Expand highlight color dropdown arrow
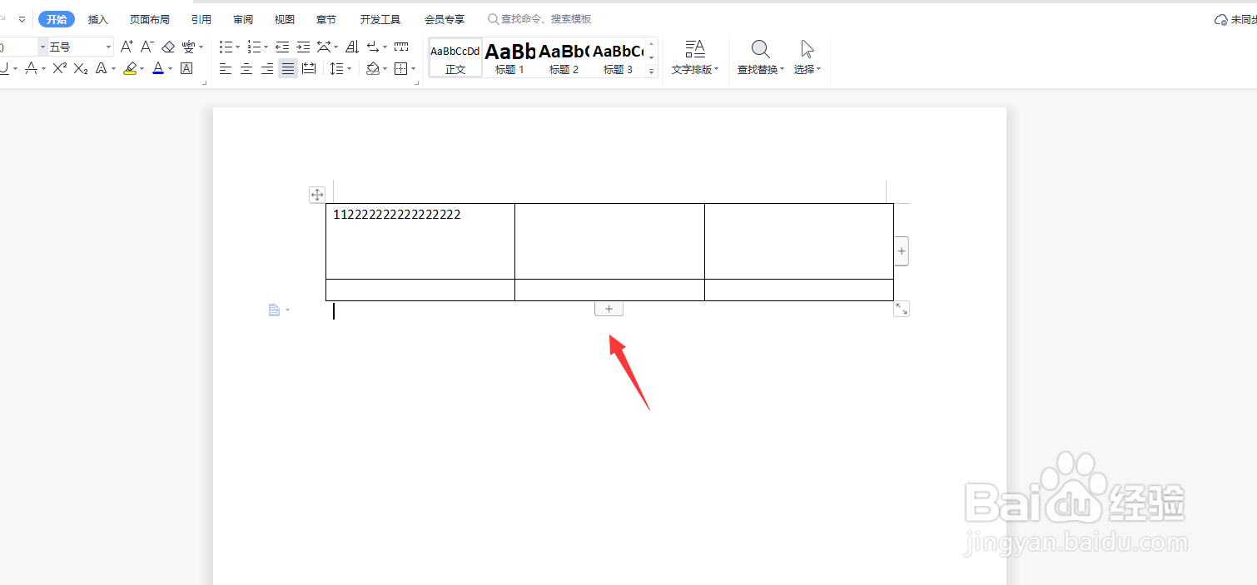Viewport: 1257px width, 585px height. pyautogui.click(x=142, y=69)
